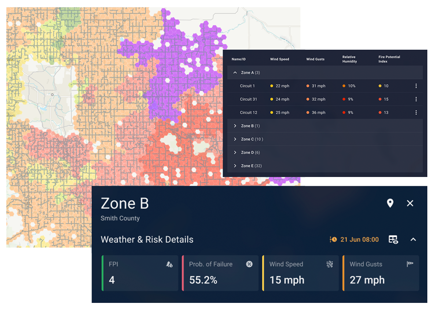Open the table view eye icon
The image size is (440, 320).
click(x=393, y=239)
